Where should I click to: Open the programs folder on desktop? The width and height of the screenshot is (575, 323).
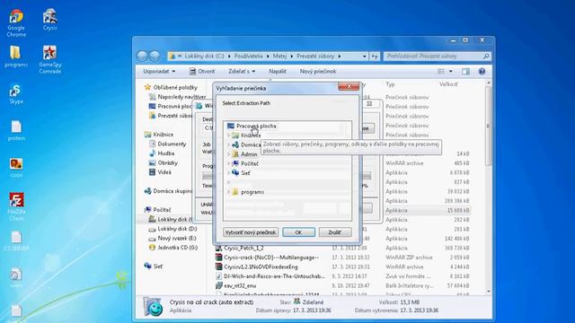click(16, 57)
